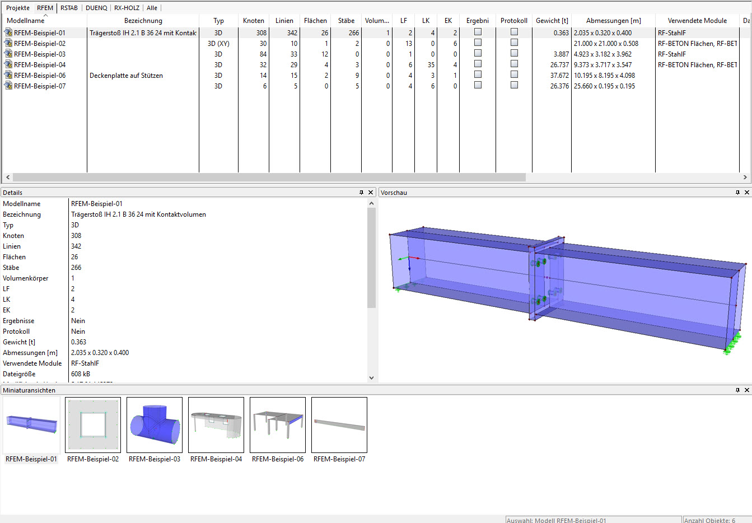Select the RFEM-Beispiel-04 row name
752x523 pixels.
pyautogui.click(x=40, y=64)
